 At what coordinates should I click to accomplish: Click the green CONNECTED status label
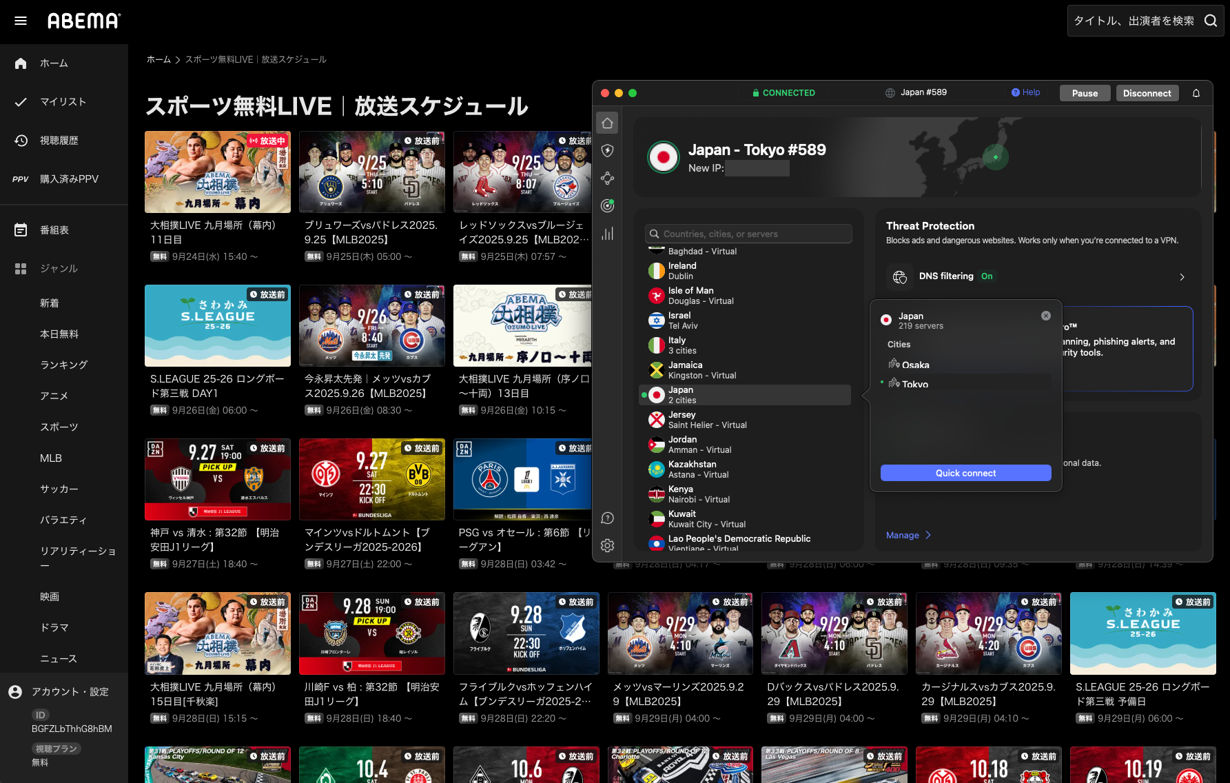point(783,93)
